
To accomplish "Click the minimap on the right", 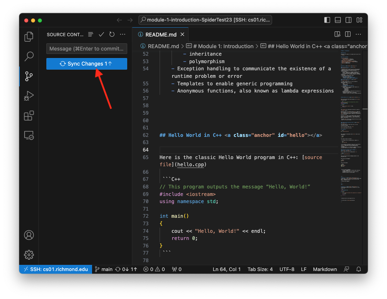I will click(x=351, y=127).
